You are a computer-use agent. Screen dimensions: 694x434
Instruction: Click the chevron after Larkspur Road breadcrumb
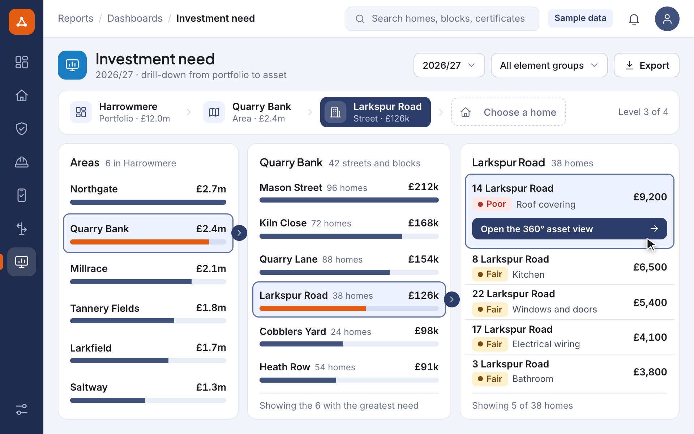[x=441, y=112]
